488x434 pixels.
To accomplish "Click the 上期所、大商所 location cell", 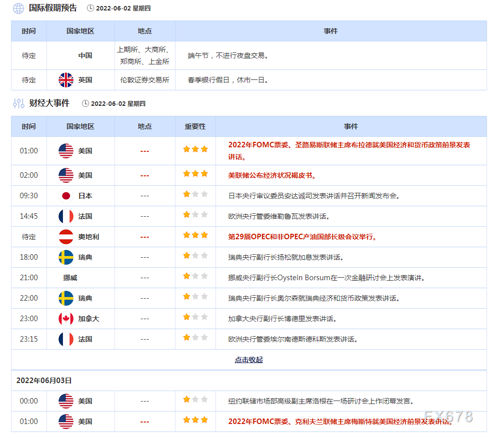I will [x=144, y=55].
